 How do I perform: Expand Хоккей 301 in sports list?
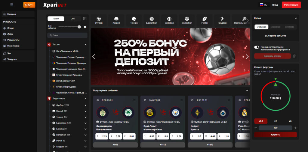pyautogui.click(x=85, y=111)
